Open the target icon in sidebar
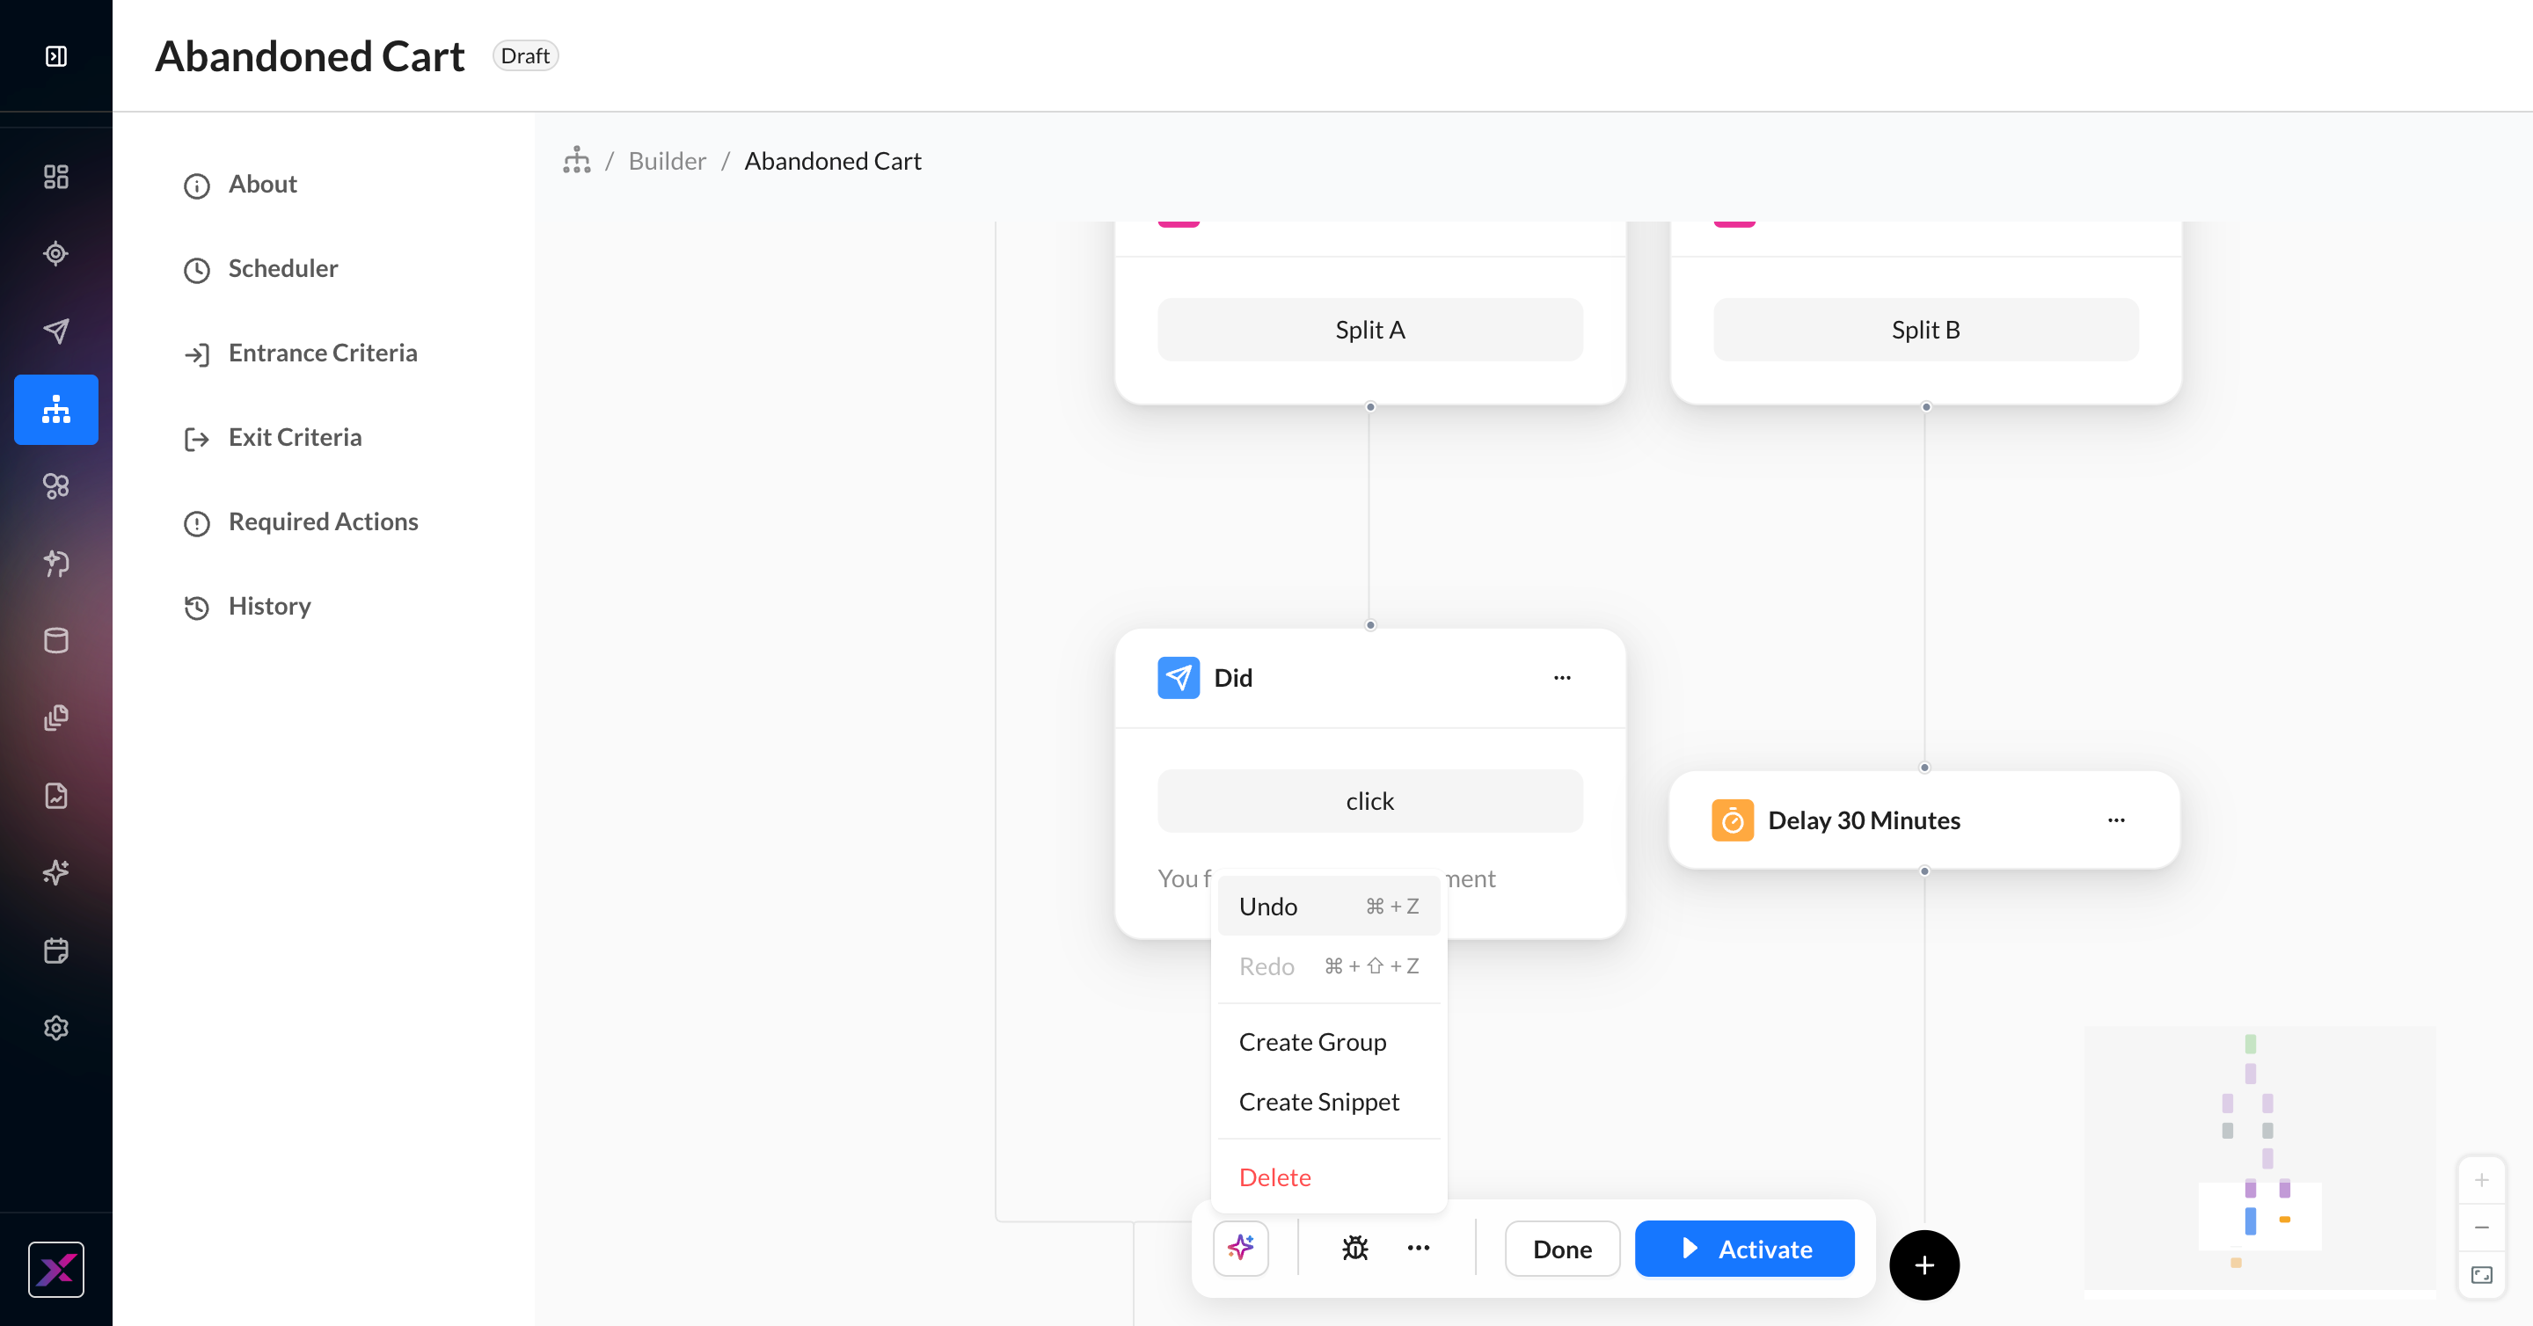Viewport: 2533px width, 1326px height. tap(56, 253)
